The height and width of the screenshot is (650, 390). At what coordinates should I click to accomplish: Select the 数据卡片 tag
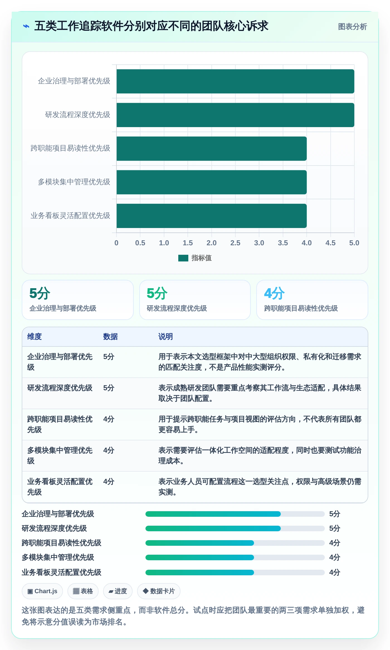[159, 591]
